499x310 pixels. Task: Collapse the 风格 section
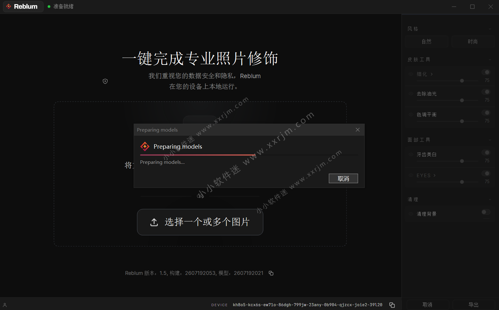tap(490, 29)
